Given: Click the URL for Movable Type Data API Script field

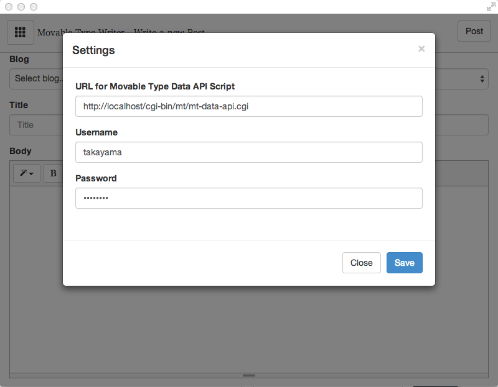Looking at the screenshot, I should coord(248,106).
